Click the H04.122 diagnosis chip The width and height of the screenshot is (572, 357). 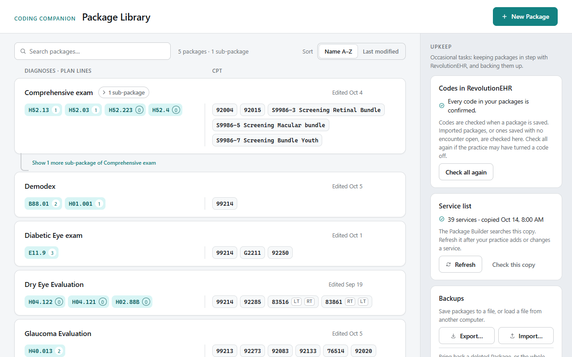tap(45, 302)
